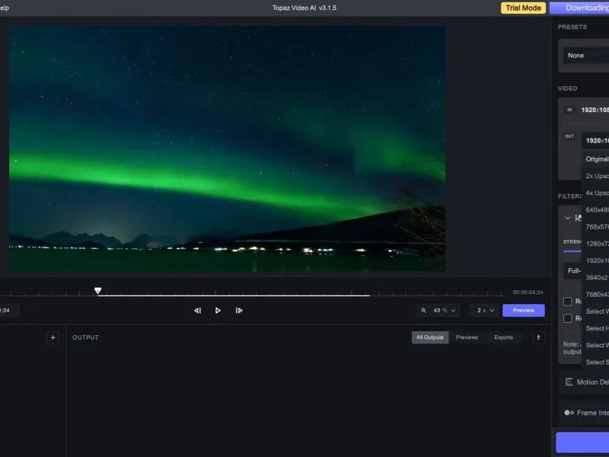Choose 2x Upscale from resolution list
609x457 pixels.
[x=597, y=176]
